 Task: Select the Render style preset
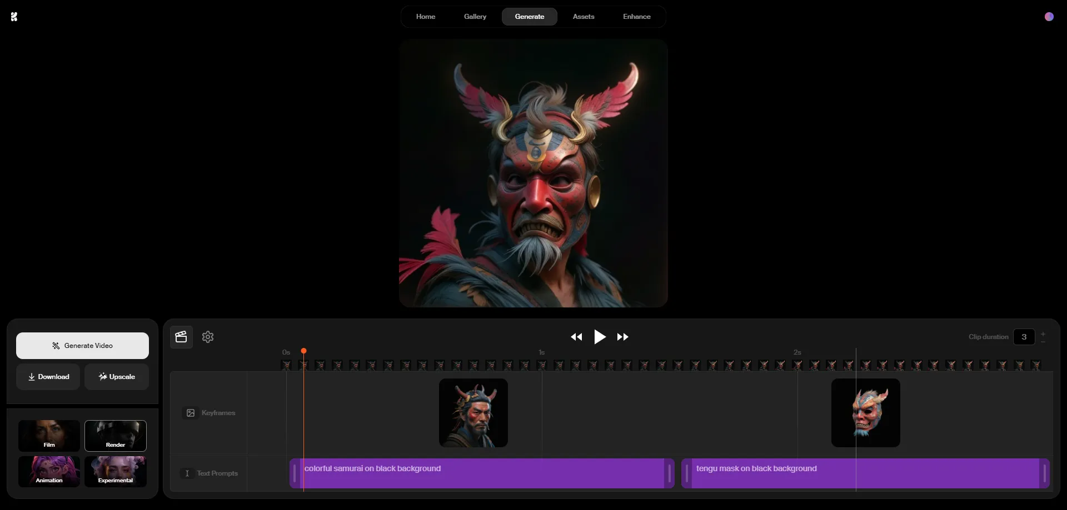116,436
